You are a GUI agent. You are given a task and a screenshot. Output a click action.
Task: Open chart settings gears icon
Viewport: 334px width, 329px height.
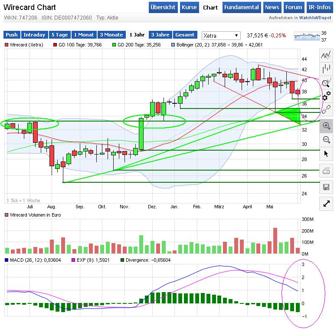[326, 96]
